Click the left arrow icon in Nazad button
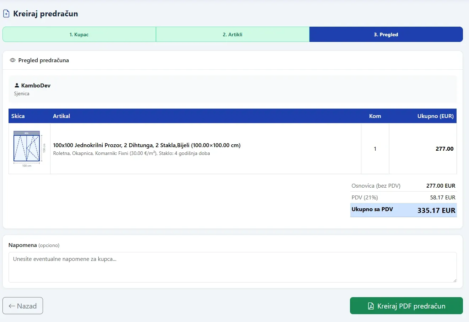 pos(12,306)
